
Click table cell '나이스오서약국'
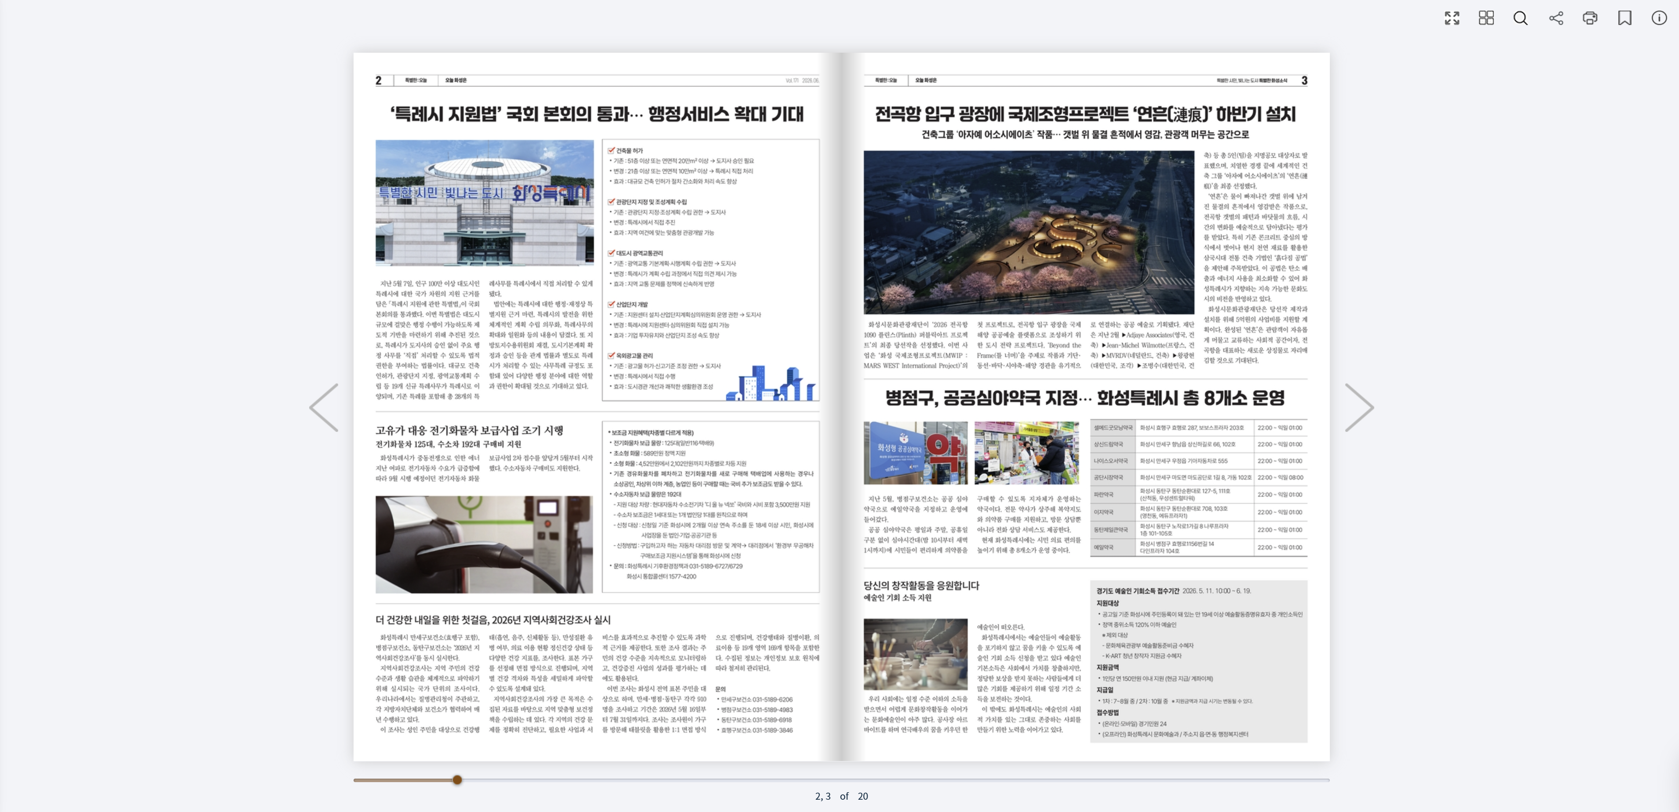pos(1113,461)
